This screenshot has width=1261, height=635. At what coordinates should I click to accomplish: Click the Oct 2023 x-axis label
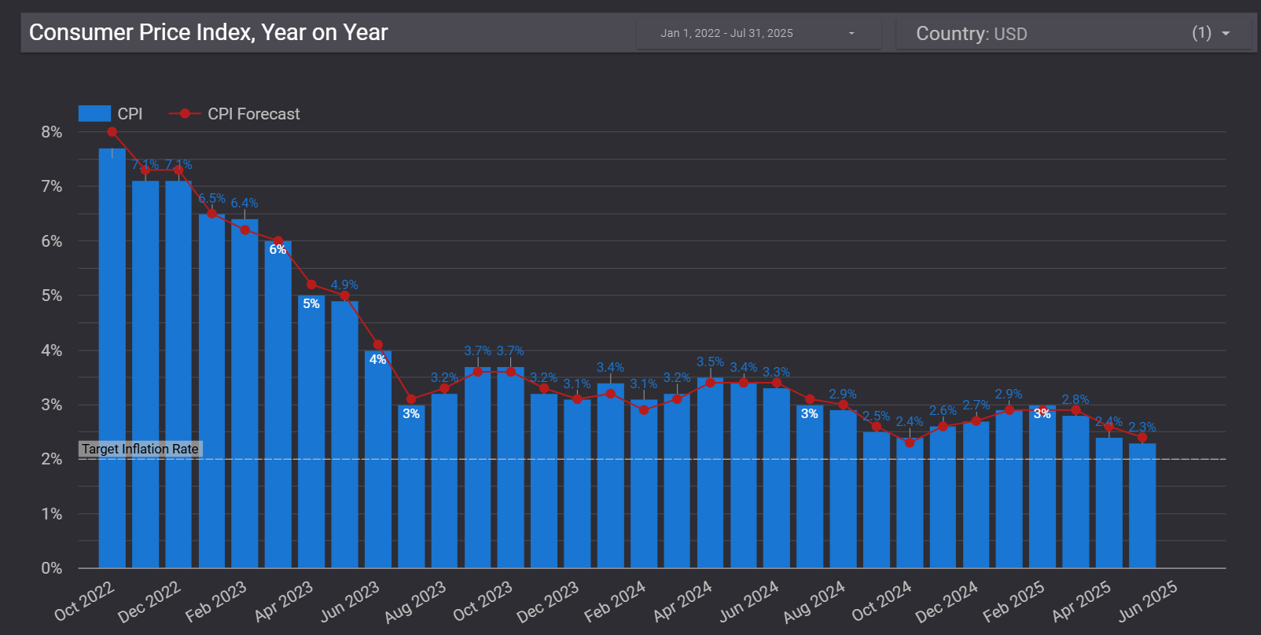click(482, 601)
